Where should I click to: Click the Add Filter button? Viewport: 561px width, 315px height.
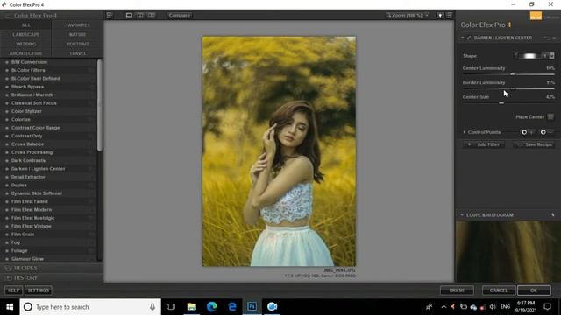click(x=484, y=144)
